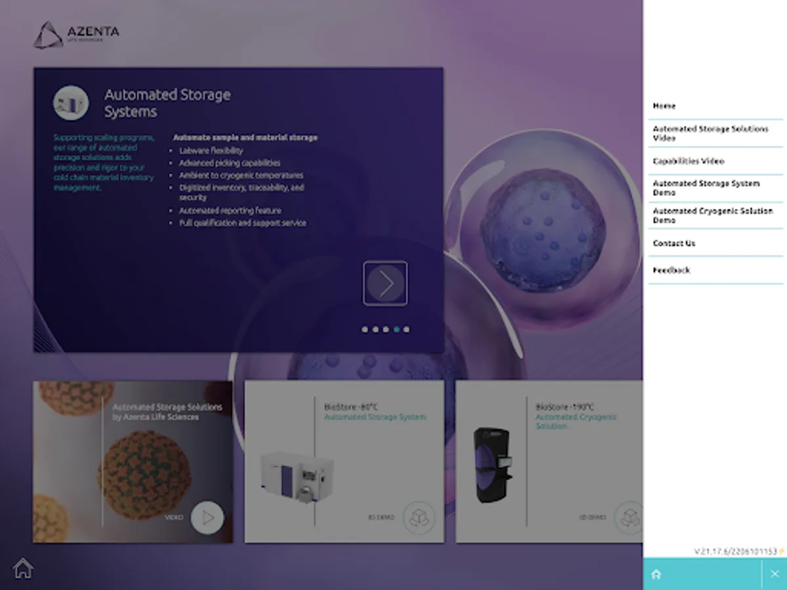Click 'Automated reporting feature' bullet
787x590 pixels.
[230, 211]
